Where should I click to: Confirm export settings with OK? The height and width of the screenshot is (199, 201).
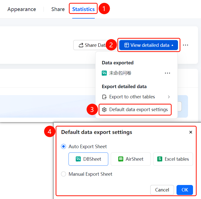pyautogui.click(x=185, y=190)
